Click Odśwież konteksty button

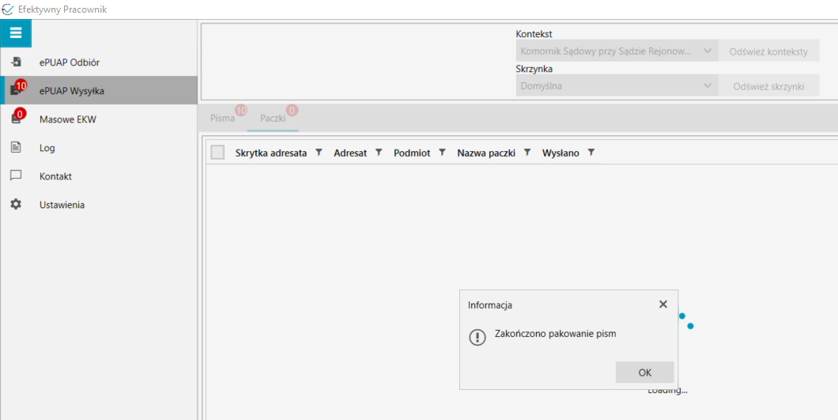coord(768,52)
